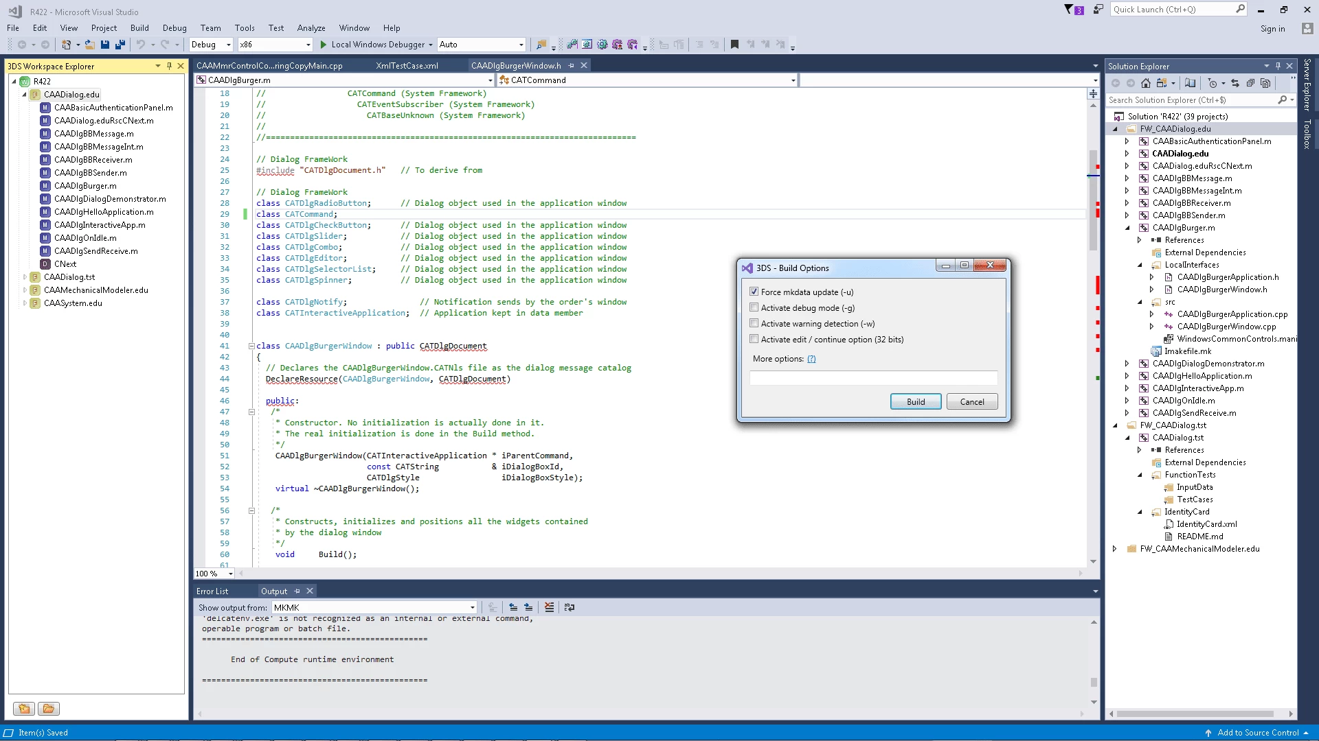Click Collapse All in Solution Explorer
Screen dimensions: 1319x741
pyautogui.click(x=1250, y=83)
